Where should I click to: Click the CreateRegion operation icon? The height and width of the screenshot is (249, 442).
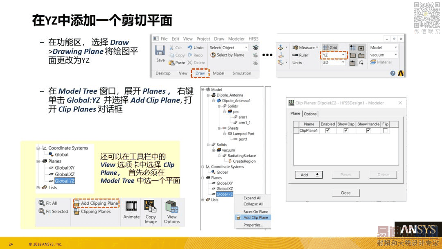(230, 161)
